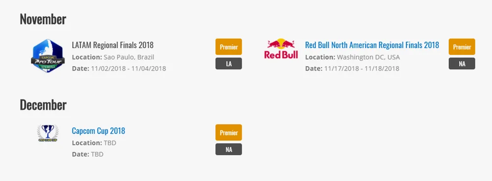Click the LA region badge
Viewport: 492px width, 181px height.
pyautogui.click(x=229, y=63)
